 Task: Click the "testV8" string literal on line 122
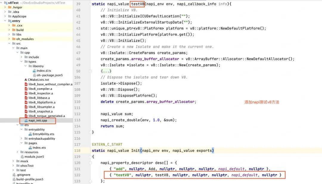(123, 175)
